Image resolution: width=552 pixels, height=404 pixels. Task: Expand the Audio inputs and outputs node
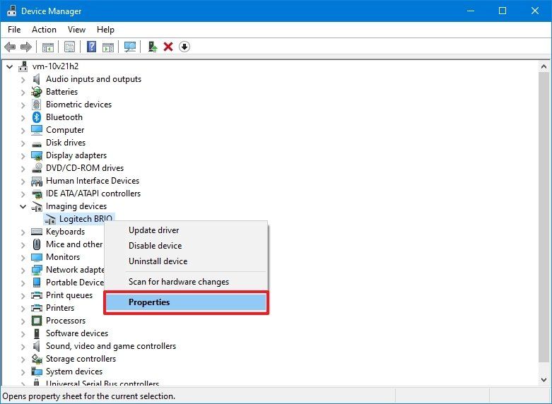pyautogui.click(x=23, y=80)
